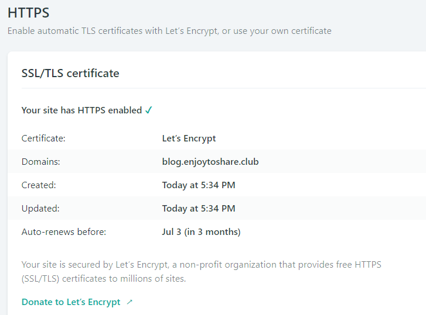Viewport: 426px width, 315px height.
Task: Click the 'Created:' row label
Action: [x=39, y=185]
